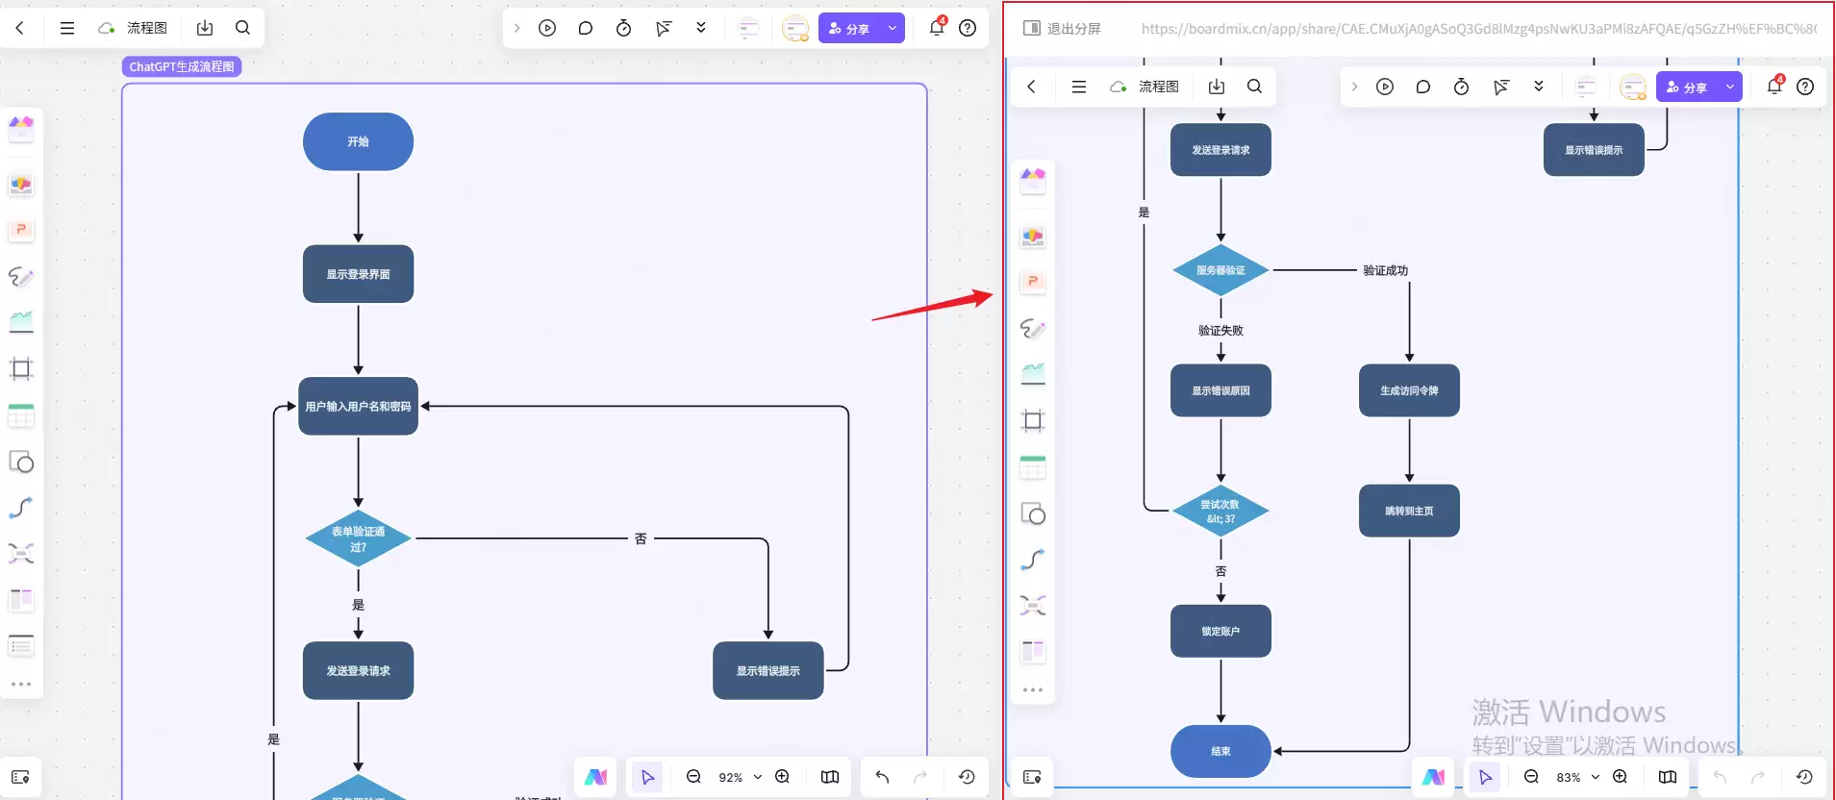
Task: Undo last action in left window
Action: coord(882,777)
